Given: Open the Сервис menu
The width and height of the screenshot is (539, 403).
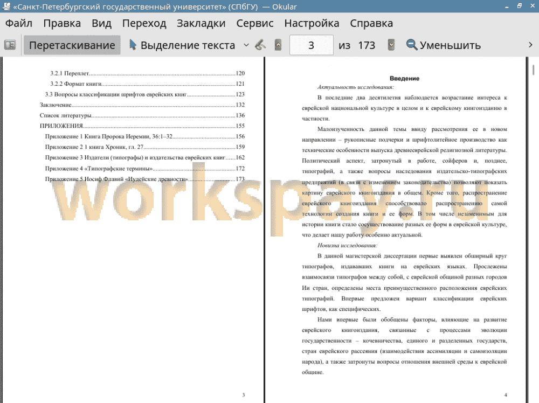Looking at the screenshot, I should pos(255,23).
